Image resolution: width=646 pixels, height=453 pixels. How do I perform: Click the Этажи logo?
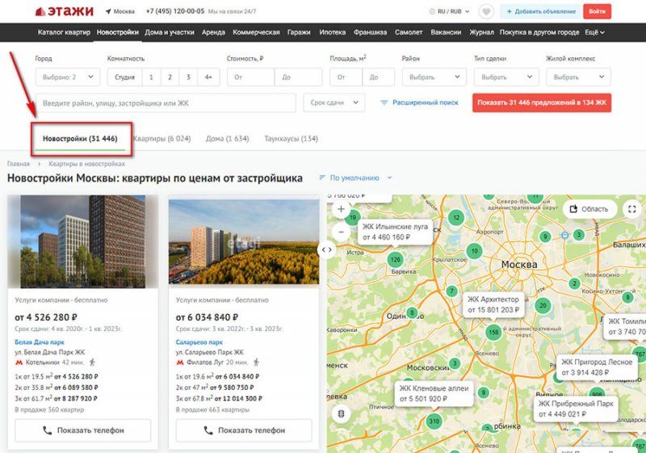point(65,11)
